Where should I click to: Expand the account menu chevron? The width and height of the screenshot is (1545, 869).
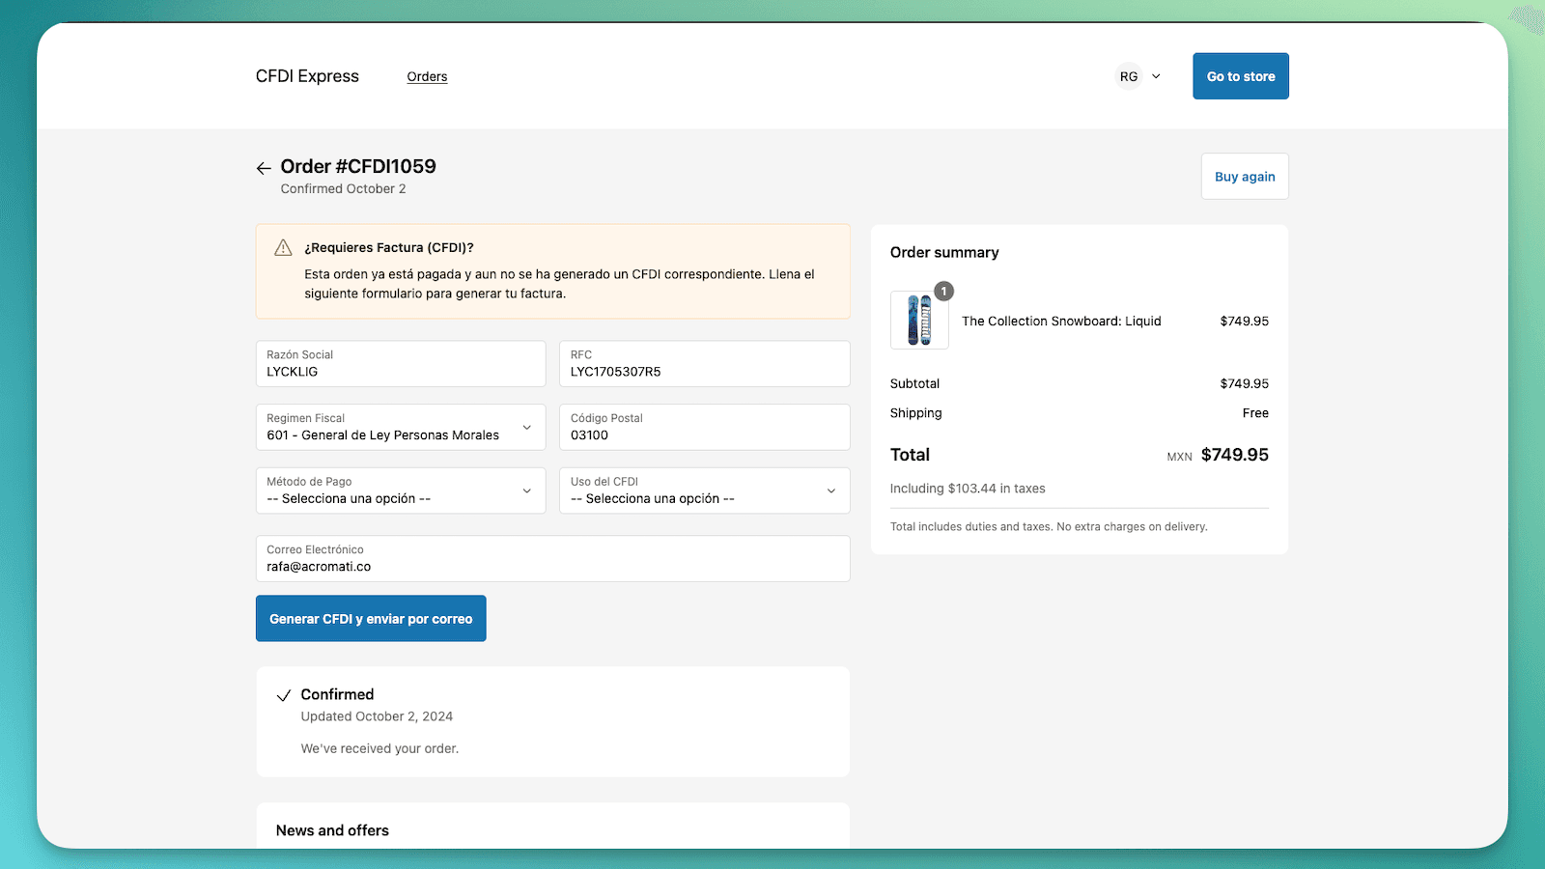click(x=1156, y=76)
